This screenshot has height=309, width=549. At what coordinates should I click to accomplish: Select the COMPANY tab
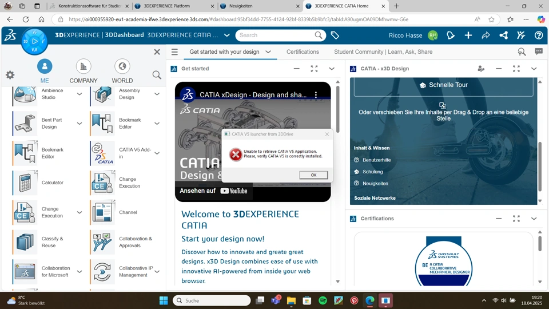click(83, 71)
